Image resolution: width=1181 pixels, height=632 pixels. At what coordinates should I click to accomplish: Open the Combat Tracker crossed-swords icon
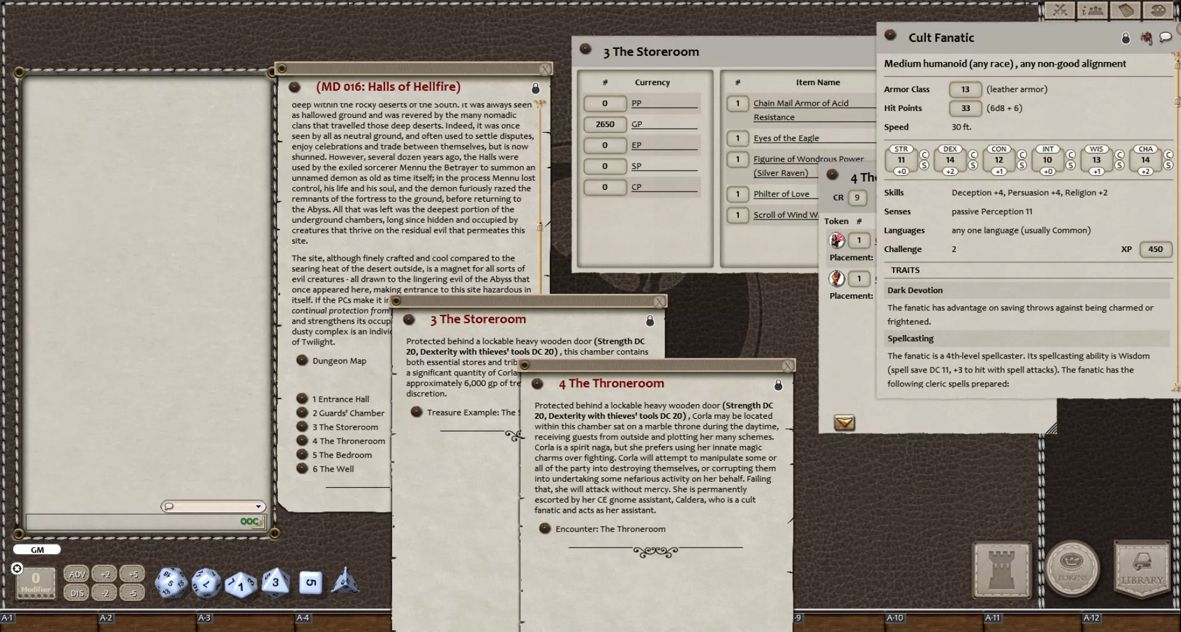(1060, 10)
